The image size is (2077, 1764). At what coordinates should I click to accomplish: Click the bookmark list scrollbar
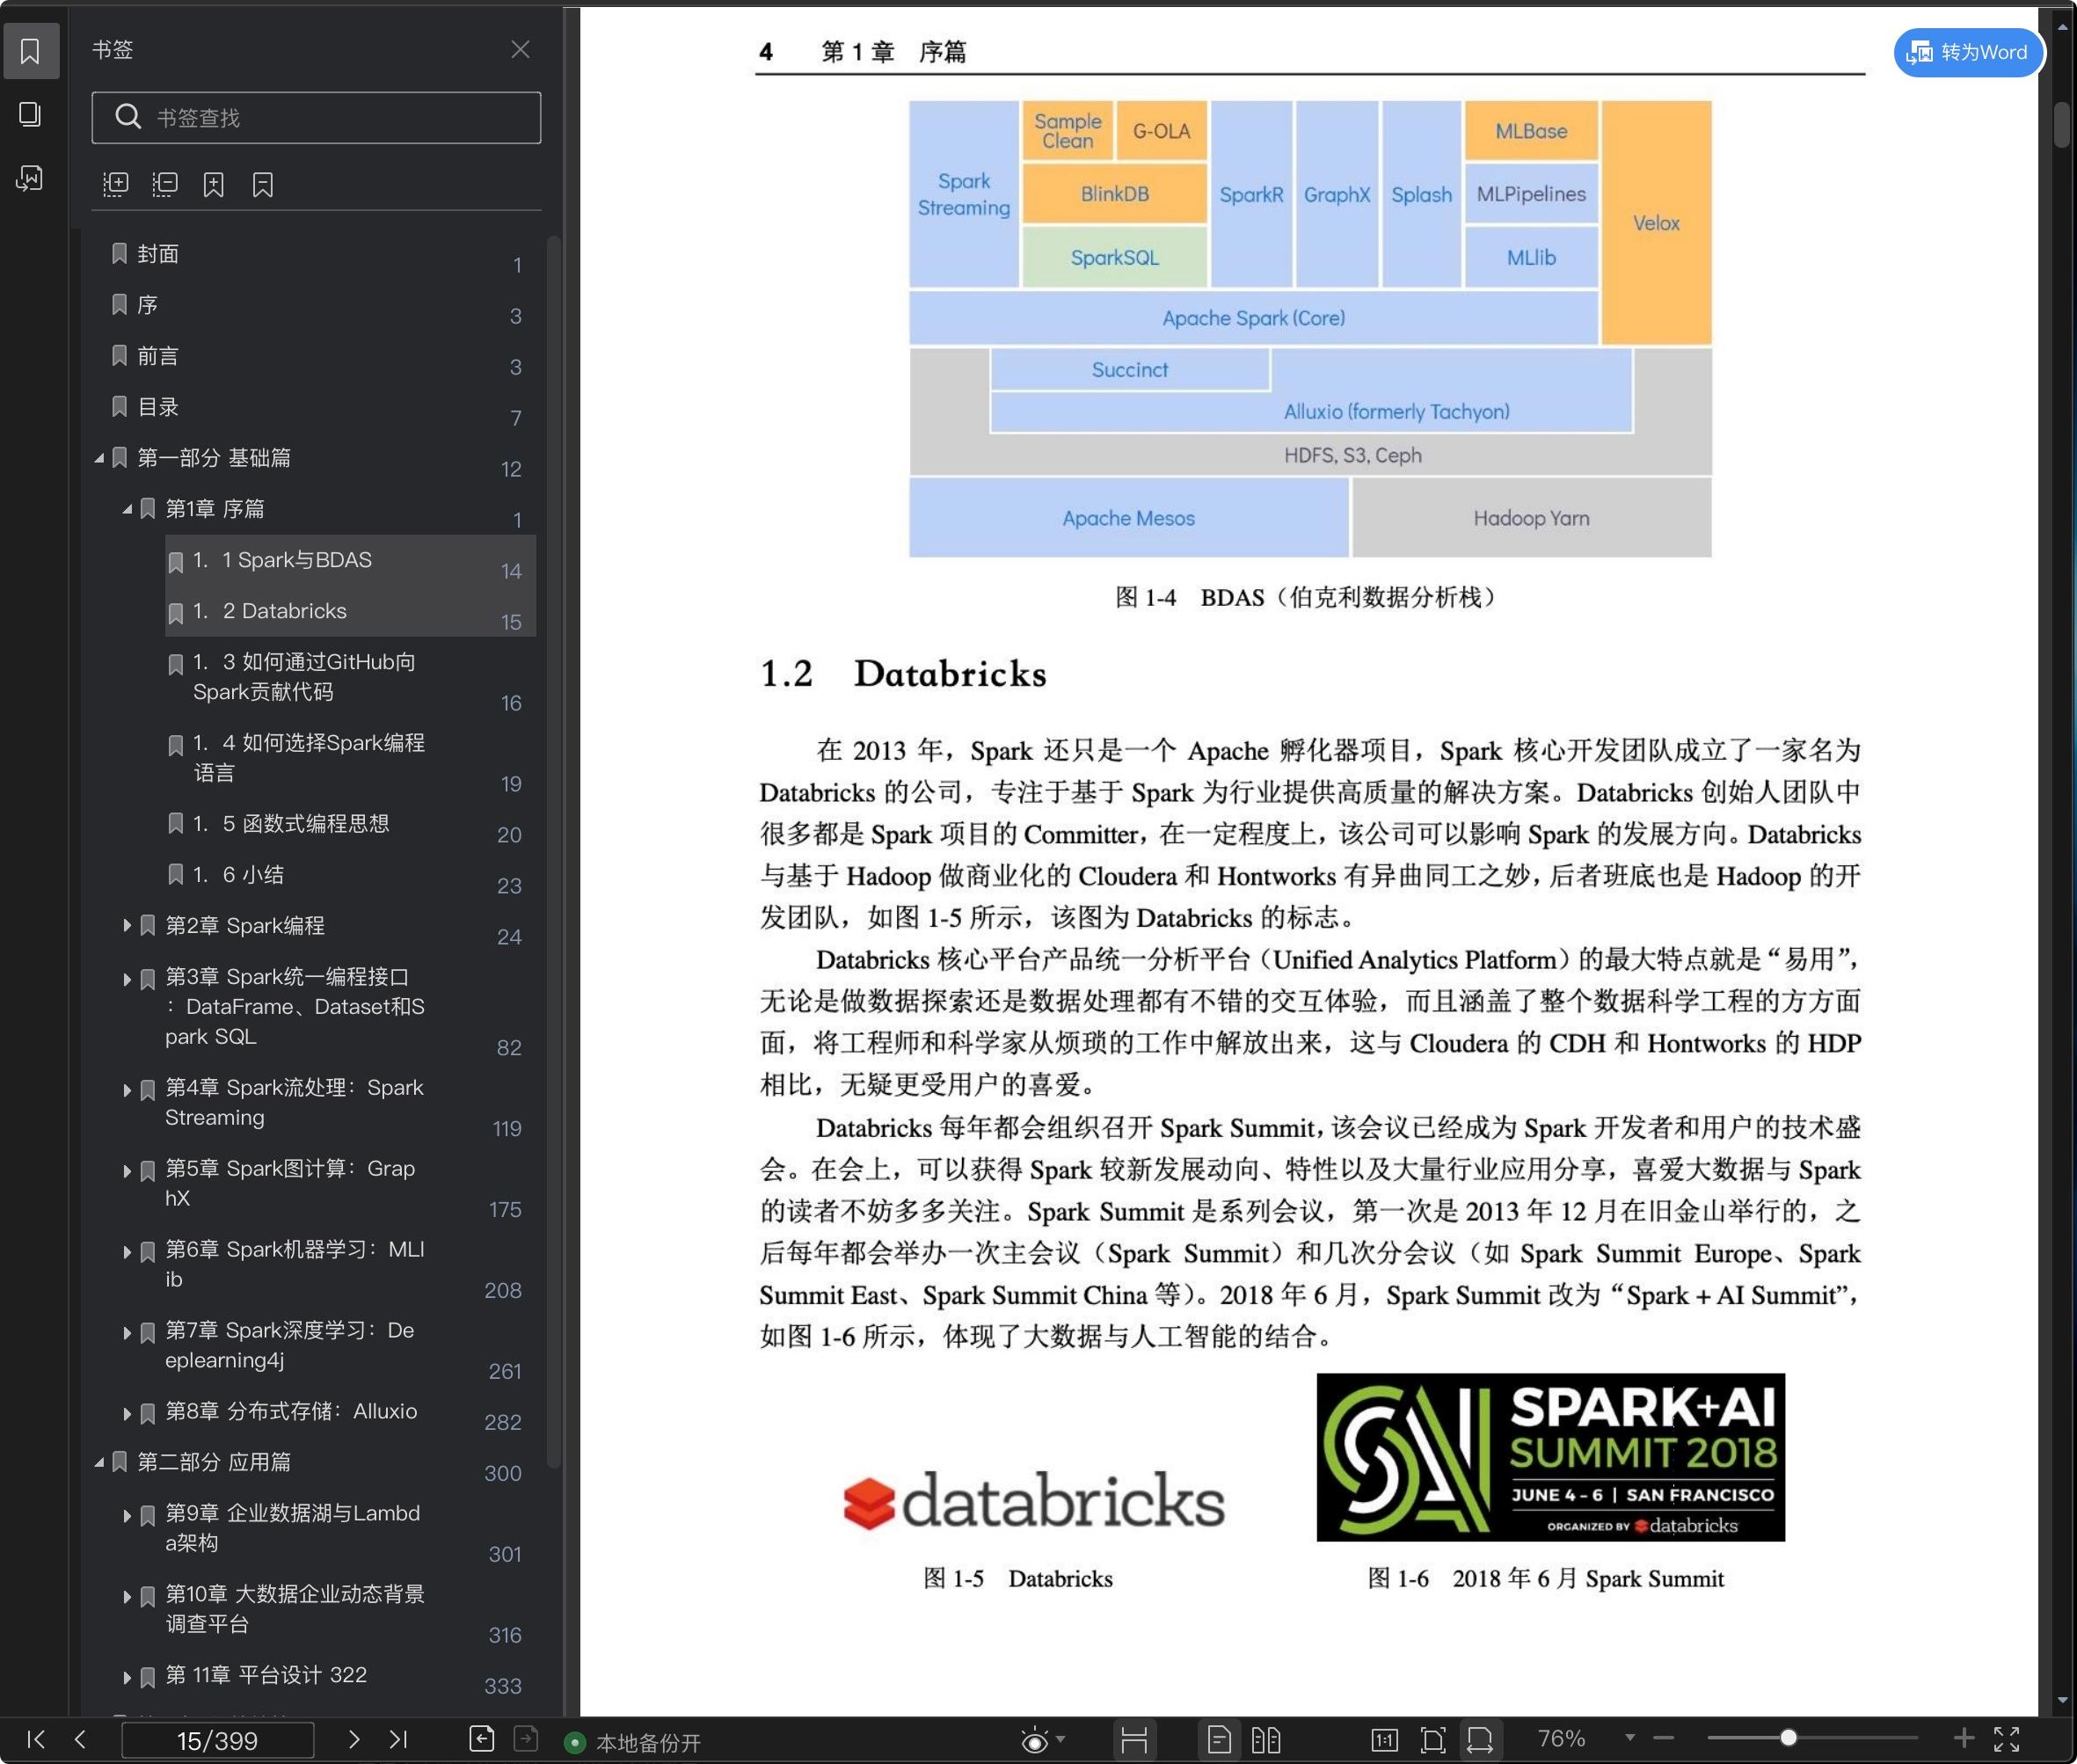[x=553, y=850]
